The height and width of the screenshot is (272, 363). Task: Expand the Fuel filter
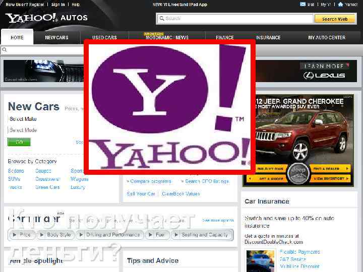coord(157,235)
